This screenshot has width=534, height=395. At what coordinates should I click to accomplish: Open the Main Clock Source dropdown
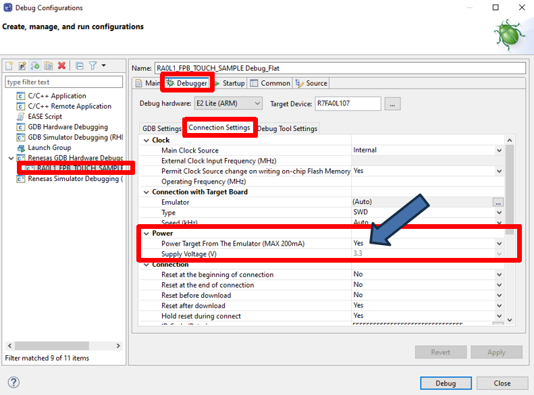coord(499,150)
